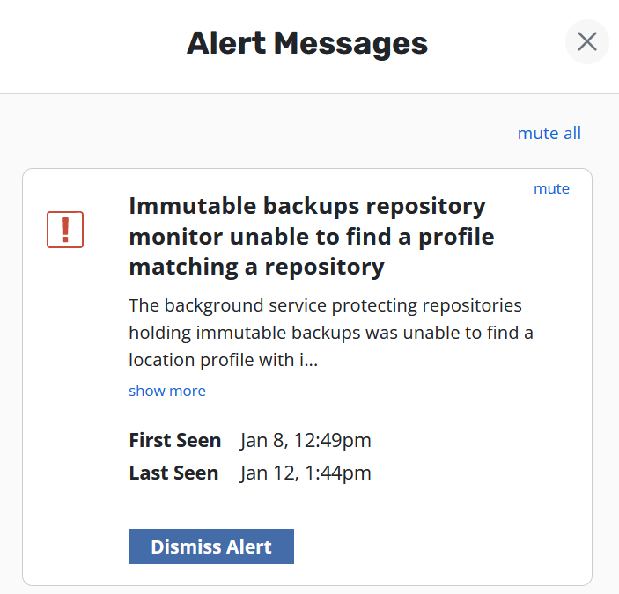Click the truncated 'location profile with i…' text

point(223,360)
